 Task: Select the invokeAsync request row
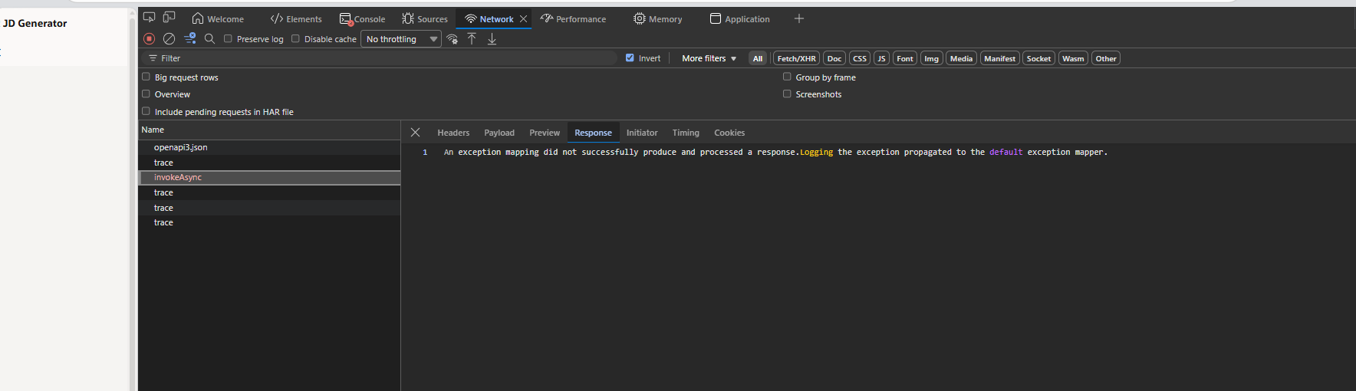(269, 177)
